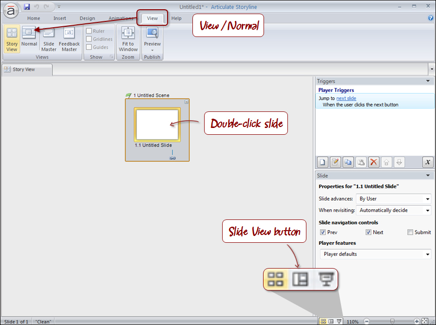
Task: Enable the Guides checkbox
Action: pos(89,47)
